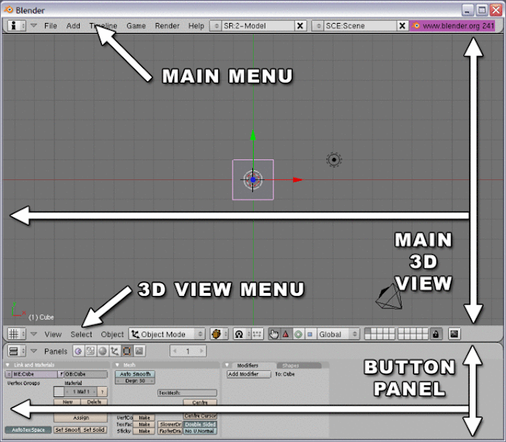Image resolution: width=506 pixels, height=442 pixels.
Task: Click the 3D View window type grid icon
Action: pos(13,334)
